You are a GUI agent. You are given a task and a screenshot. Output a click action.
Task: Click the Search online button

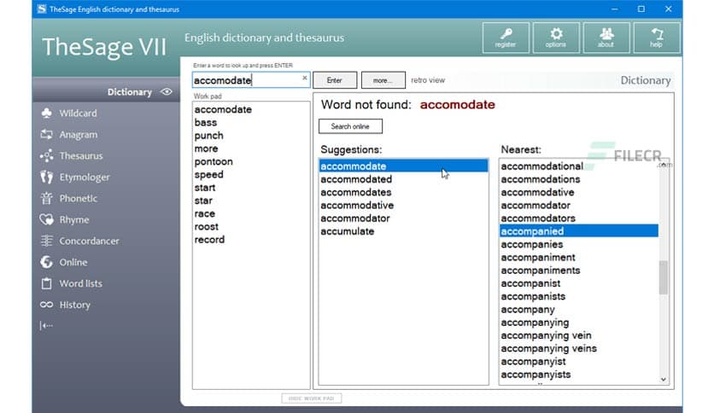click(x=350, y=126)
